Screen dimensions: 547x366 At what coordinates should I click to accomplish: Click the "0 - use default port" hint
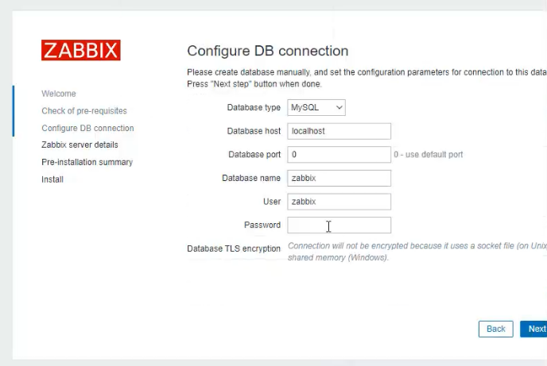click(x=428, y=154)
